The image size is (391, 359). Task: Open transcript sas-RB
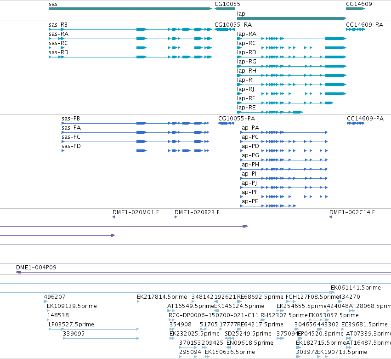pyautogui.click(x=58, y=25)
